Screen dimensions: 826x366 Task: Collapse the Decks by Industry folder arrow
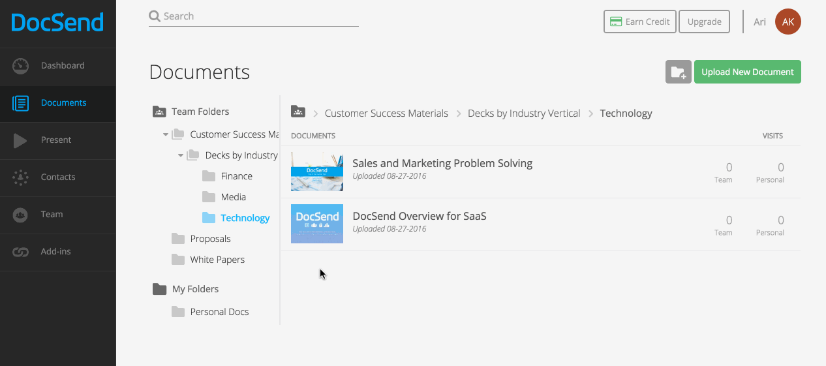tap(181, 155)
